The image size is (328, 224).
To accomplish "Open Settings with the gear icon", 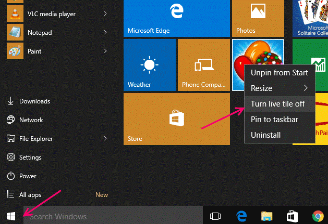I will [x=24, y=157].
